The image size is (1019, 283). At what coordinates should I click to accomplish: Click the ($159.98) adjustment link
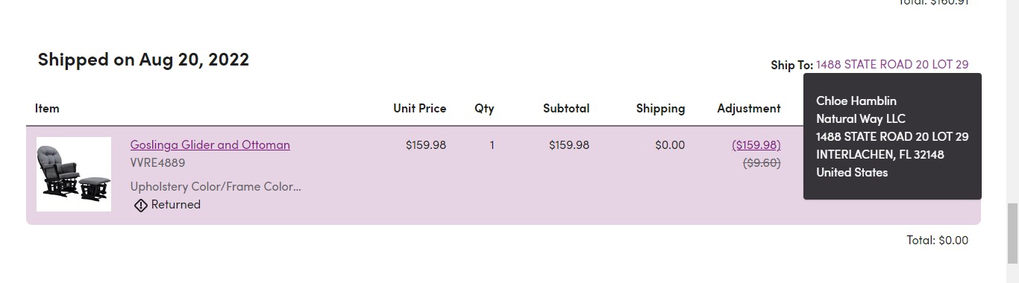(x=756, y=144)
